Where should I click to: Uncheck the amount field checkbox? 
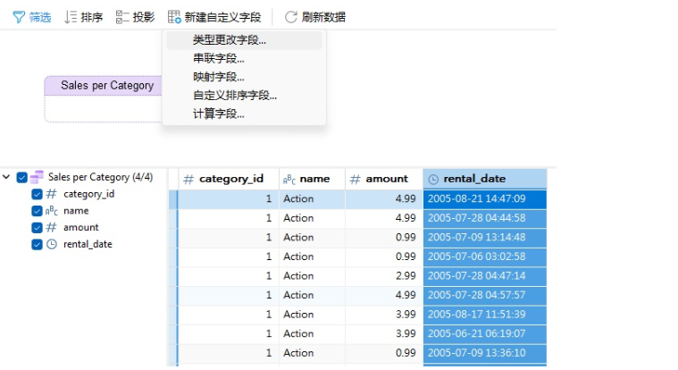coord(38,228)
